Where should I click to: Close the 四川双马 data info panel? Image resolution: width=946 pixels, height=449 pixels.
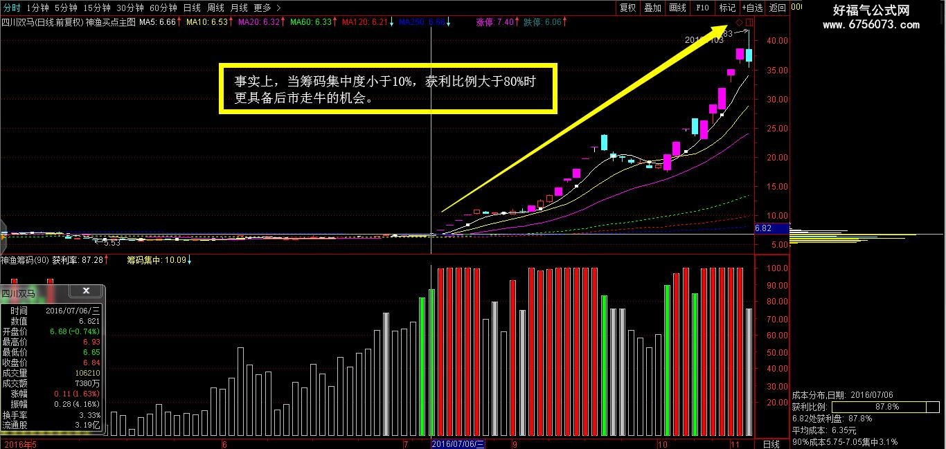coord(86,291)
